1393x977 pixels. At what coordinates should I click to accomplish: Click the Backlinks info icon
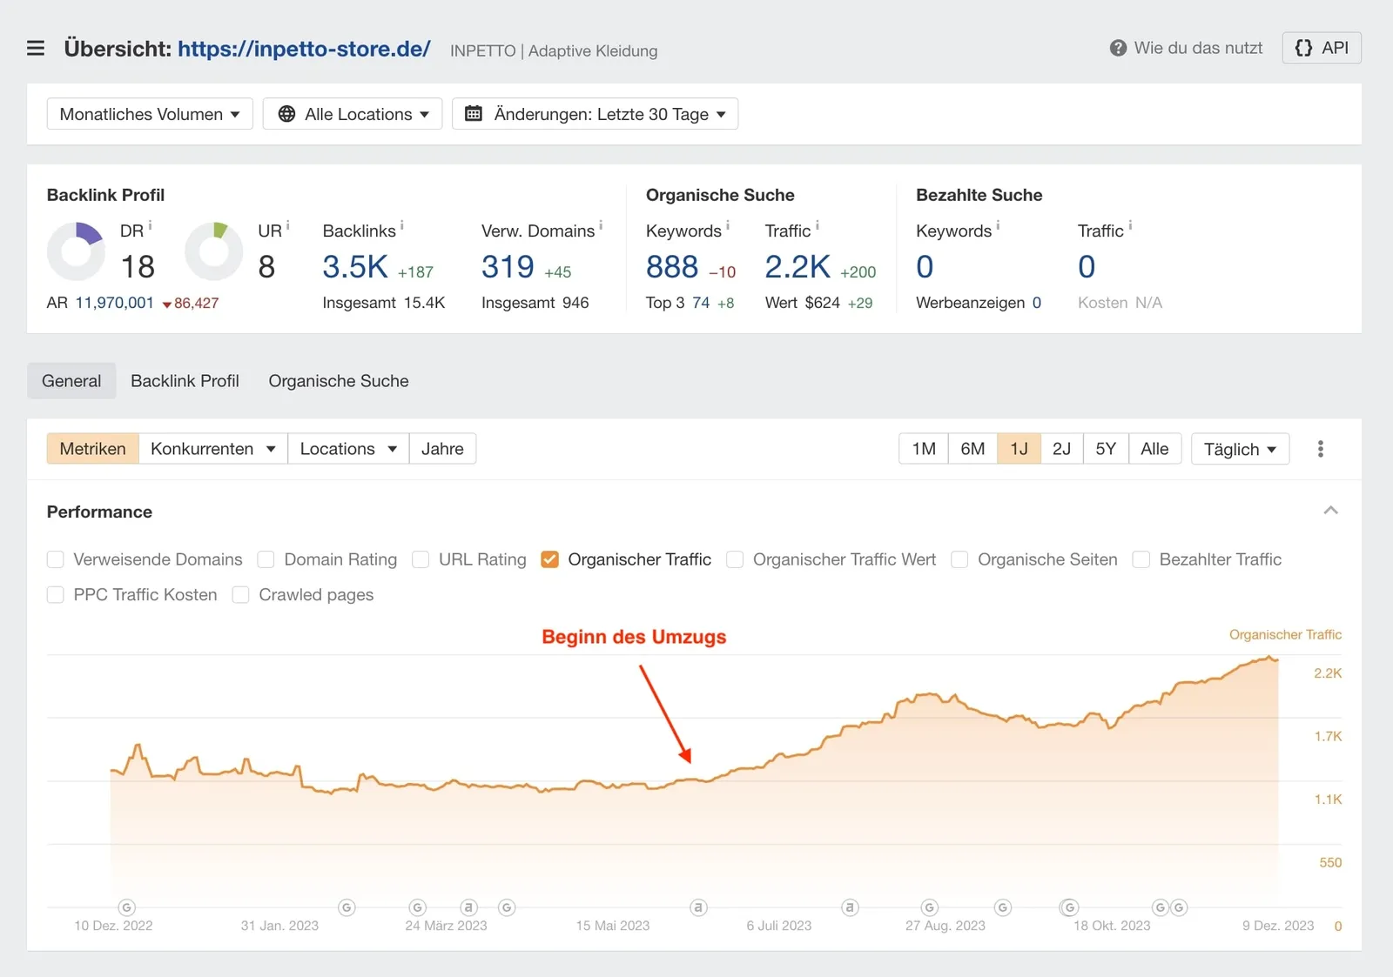click(401, 225)
